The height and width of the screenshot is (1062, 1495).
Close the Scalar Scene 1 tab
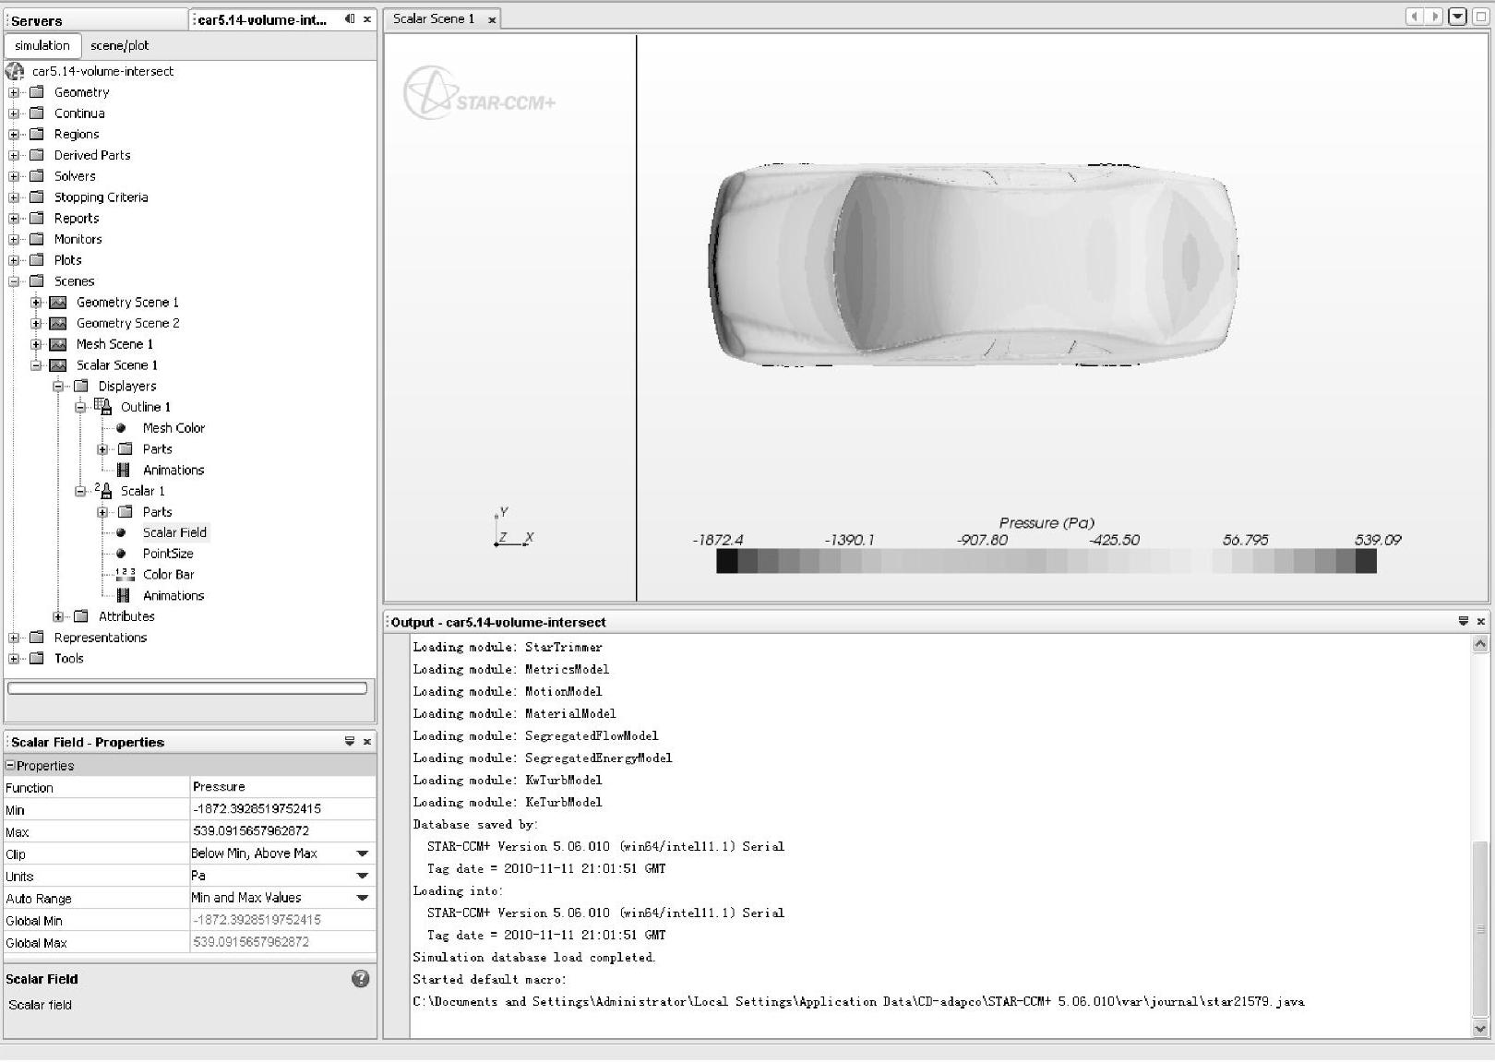[492, 19]
